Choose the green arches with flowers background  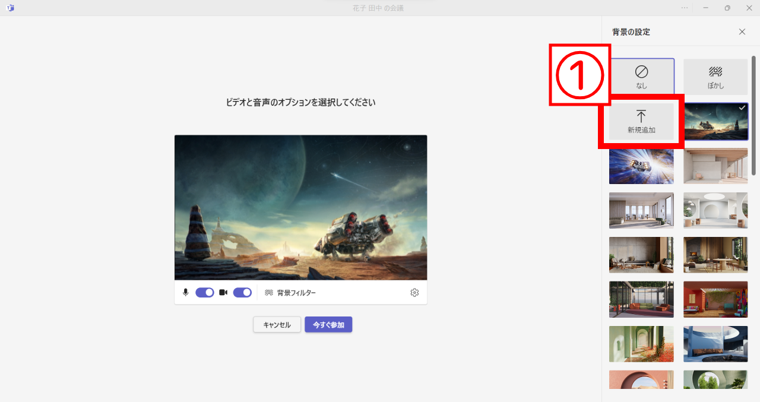(x=641, y=344)
